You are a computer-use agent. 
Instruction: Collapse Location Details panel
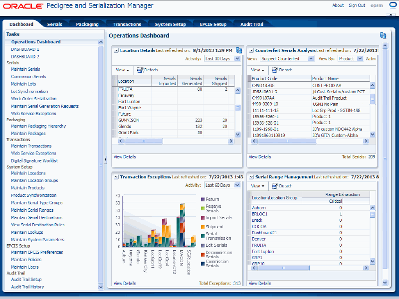[116, 51]
